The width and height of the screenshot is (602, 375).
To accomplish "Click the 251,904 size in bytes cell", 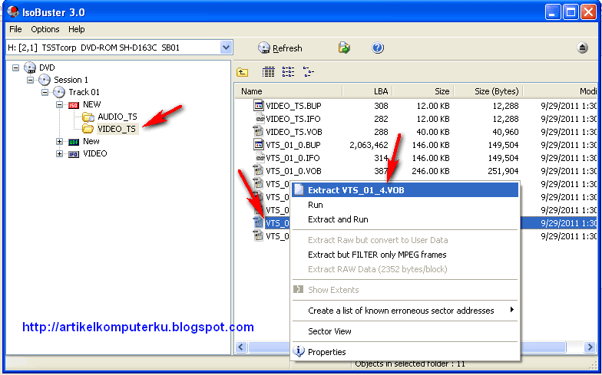I will point(503,171).
